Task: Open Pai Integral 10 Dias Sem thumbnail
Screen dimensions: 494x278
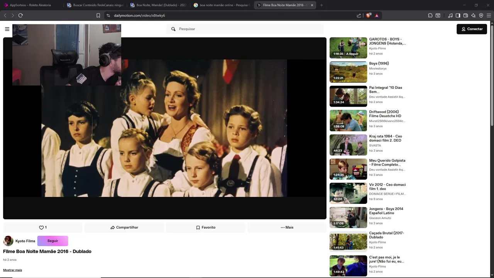Action: coord(348,96)
